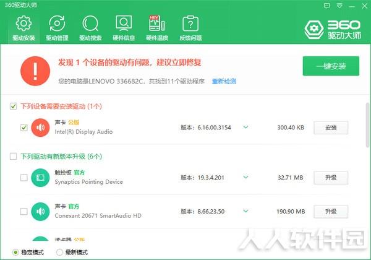Image resolution: width=371 pixels, height=260 pixels.
Task: Click the heading 发现 1 个设备的驱动有问题
Action: (x=130, y=63)
